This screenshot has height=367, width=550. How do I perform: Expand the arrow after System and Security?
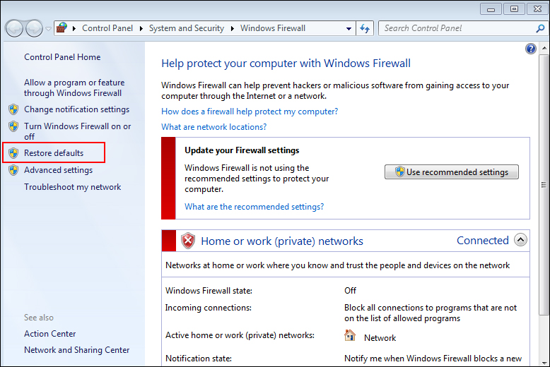coord(232,28)
